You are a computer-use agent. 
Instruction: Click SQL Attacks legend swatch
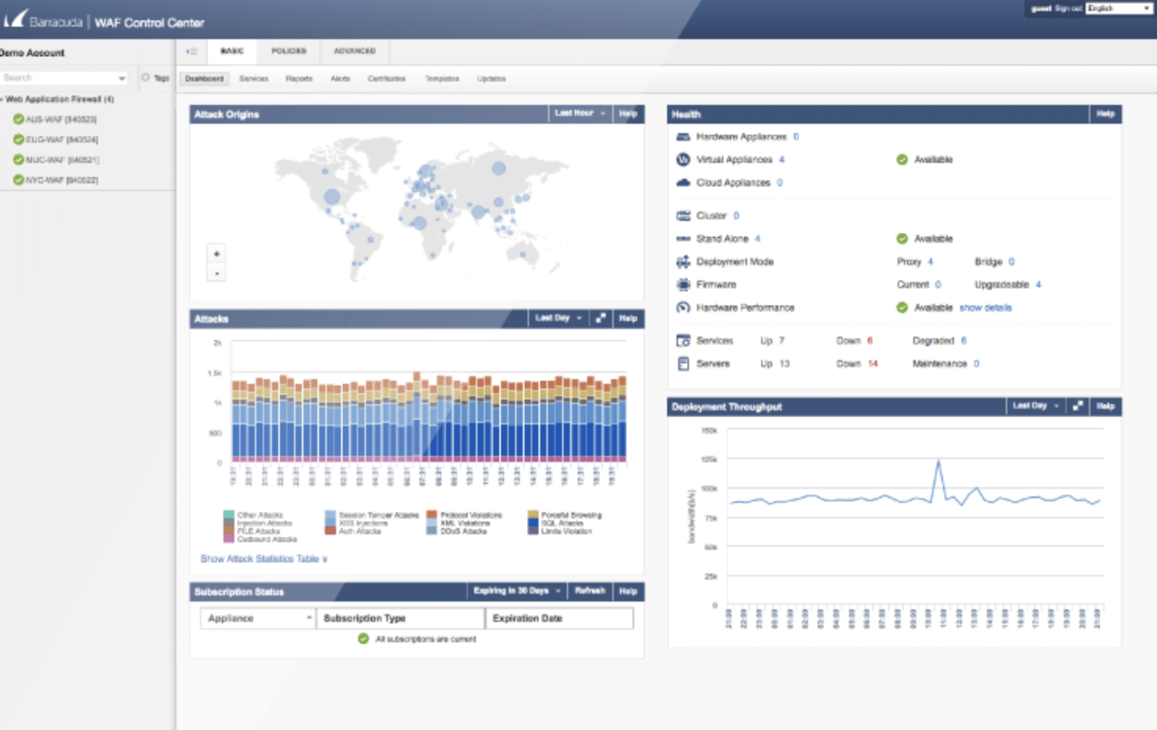point(533,523)
